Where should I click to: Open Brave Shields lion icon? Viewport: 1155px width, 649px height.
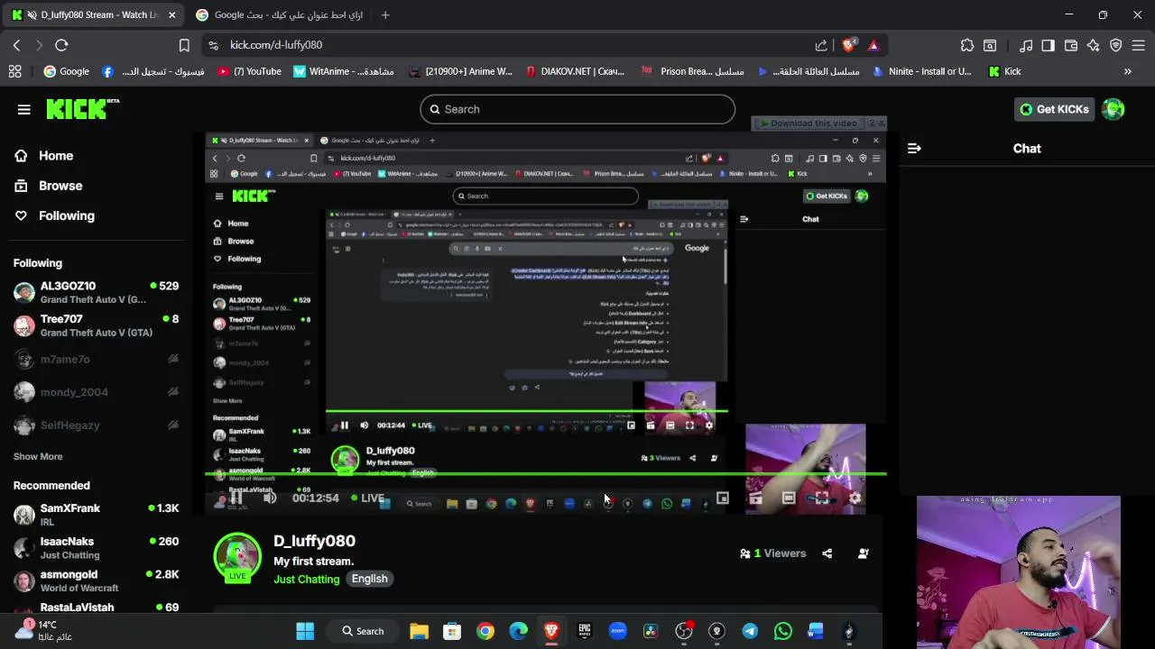click(849, 45)
